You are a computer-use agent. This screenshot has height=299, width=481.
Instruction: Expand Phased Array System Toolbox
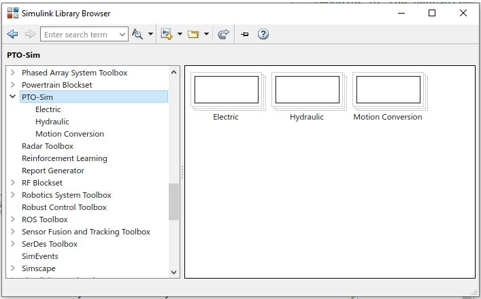[12, 73]
